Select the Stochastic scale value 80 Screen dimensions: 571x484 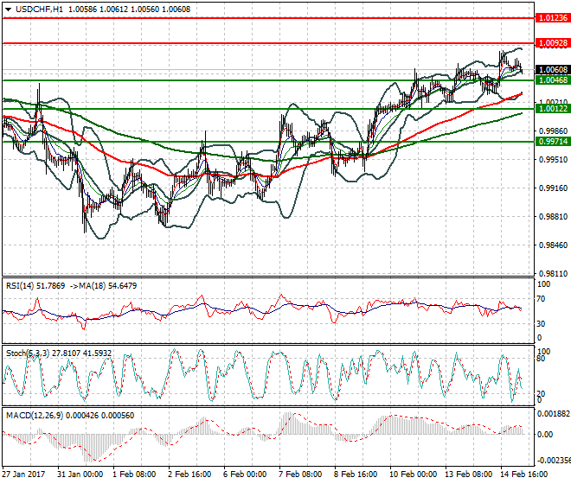pos(541,359)
